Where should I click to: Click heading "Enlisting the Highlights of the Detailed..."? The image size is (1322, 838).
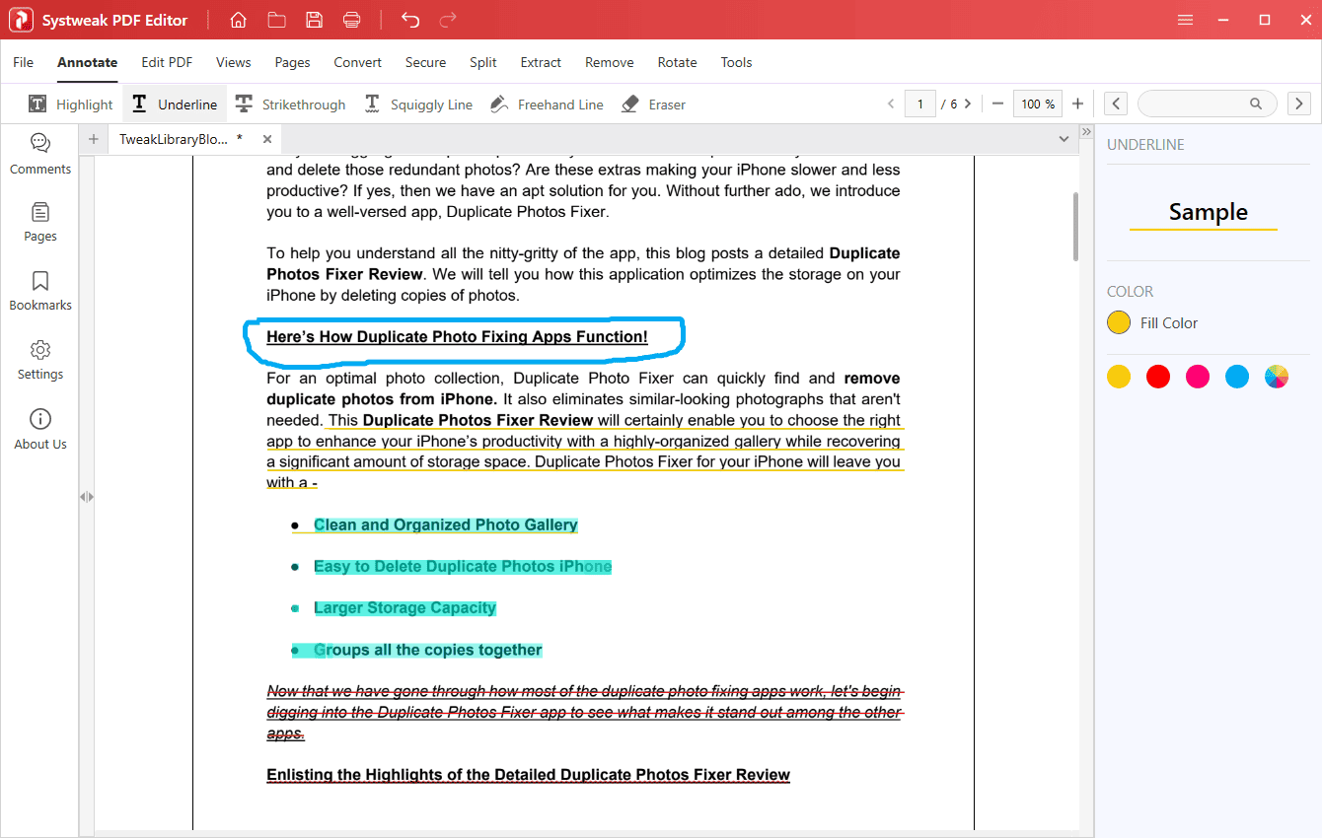point(528,775)
